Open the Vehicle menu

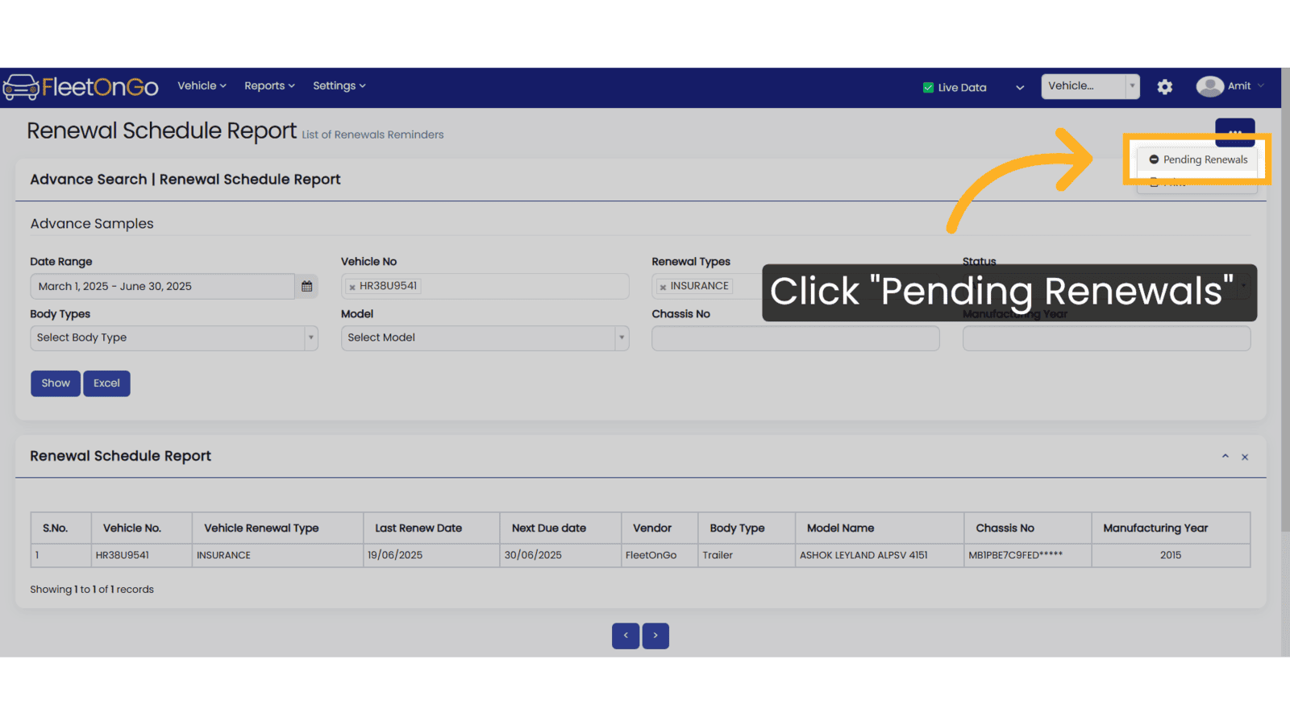(x=202, y=85)
